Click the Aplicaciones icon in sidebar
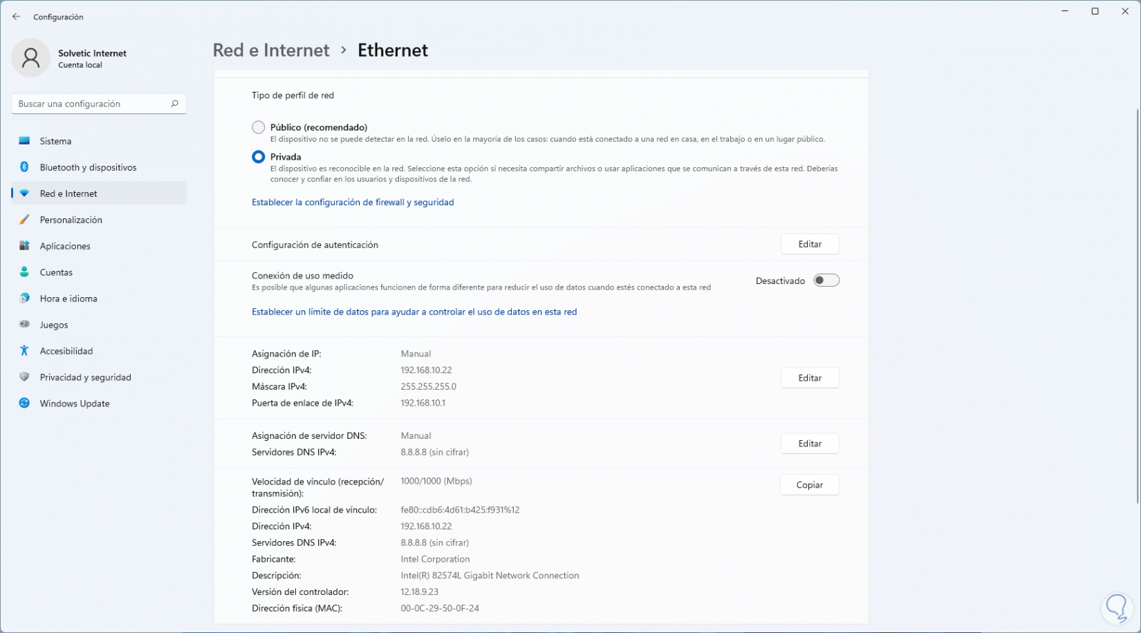The height and width of the screenshot is (633, 1141). (x=24, y=246)
